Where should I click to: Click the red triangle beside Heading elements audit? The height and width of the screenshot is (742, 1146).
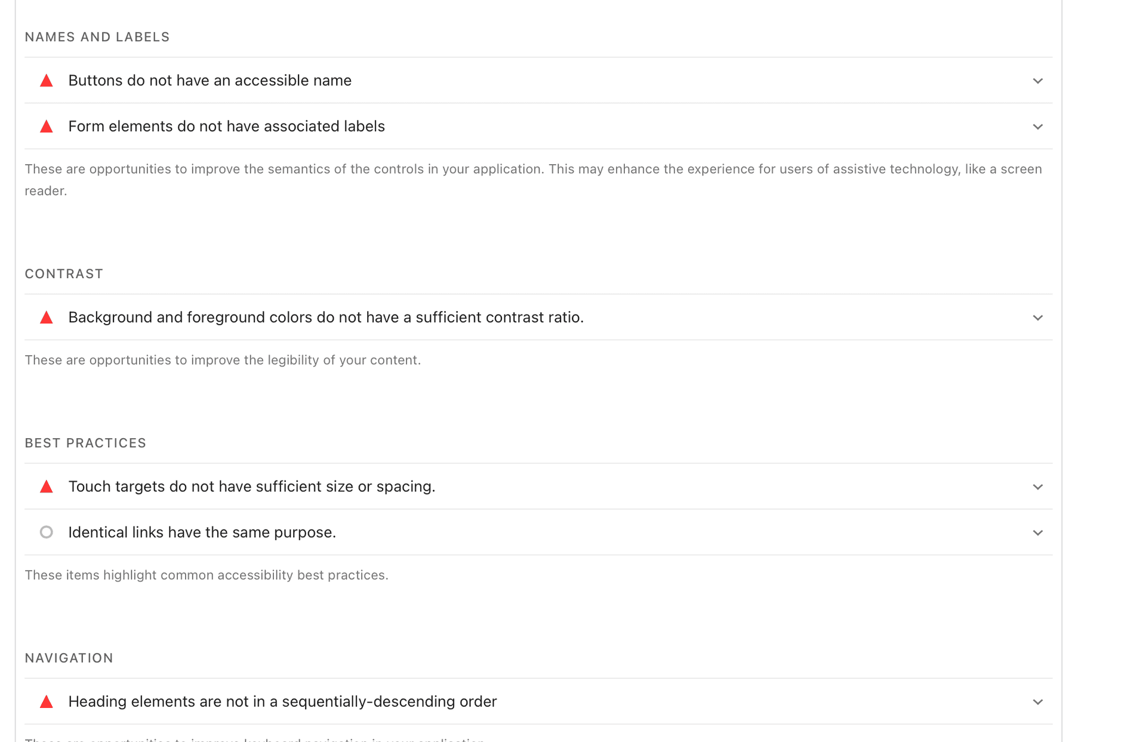(x=47, y=701)
